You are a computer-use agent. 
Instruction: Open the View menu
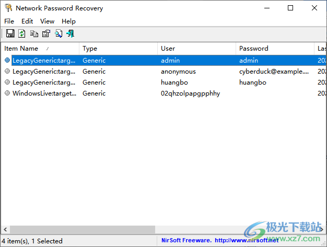(48, 21)
